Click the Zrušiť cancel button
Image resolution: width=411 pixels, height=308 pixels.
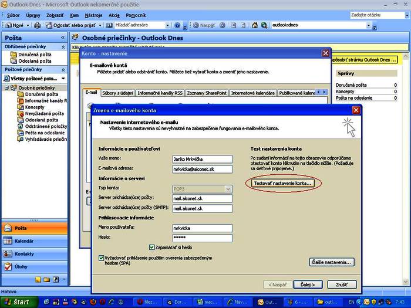tap(342, 285)
